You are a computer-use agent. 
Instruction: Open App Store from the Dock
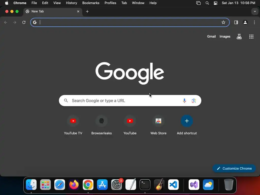coord(102,185)
